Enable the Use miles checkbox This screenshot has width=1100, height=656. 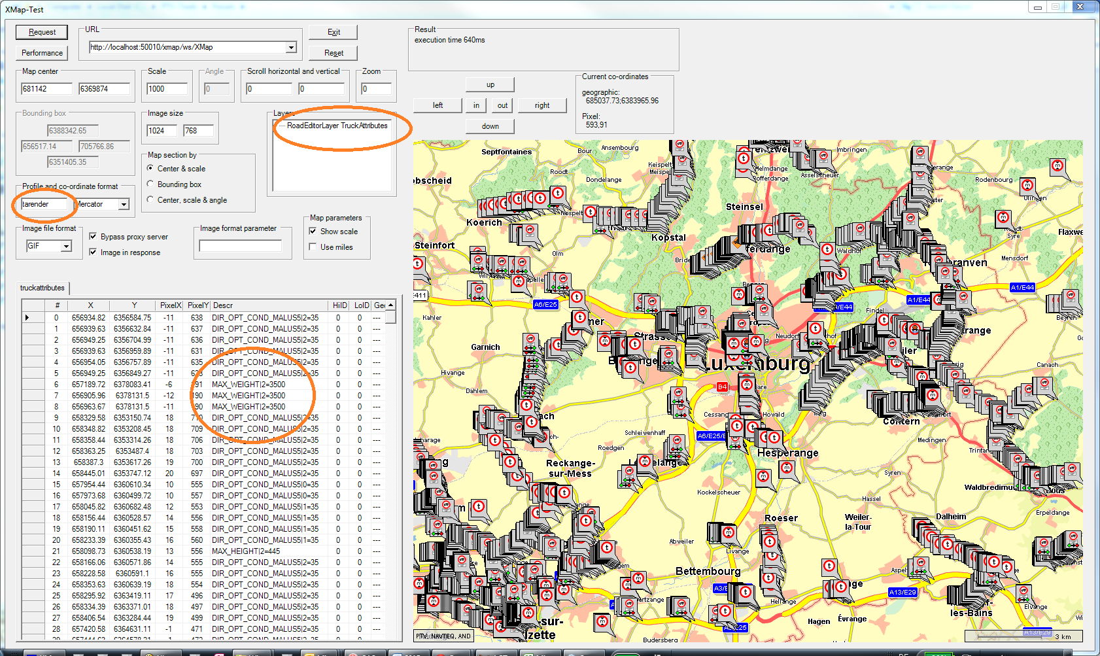313,247
